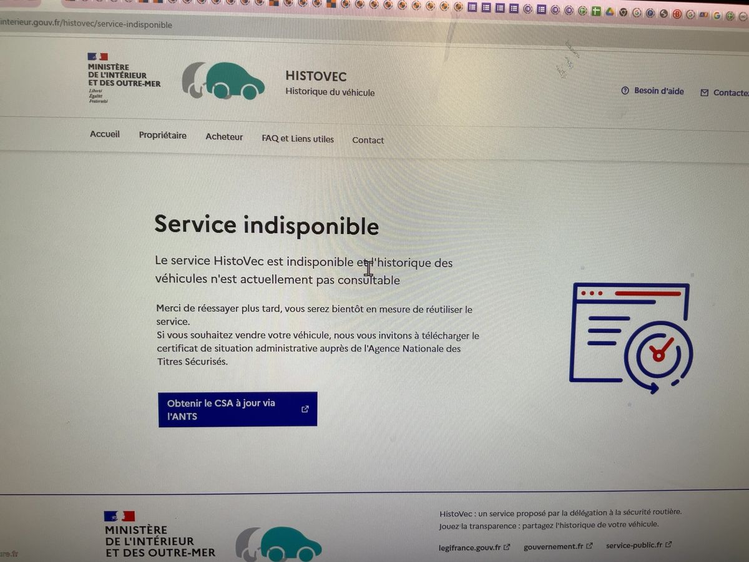Image resolution: width=749 pixels, height=562 pixels.
Task: Open the Besoin d'aide link
Action: [652, 91]
